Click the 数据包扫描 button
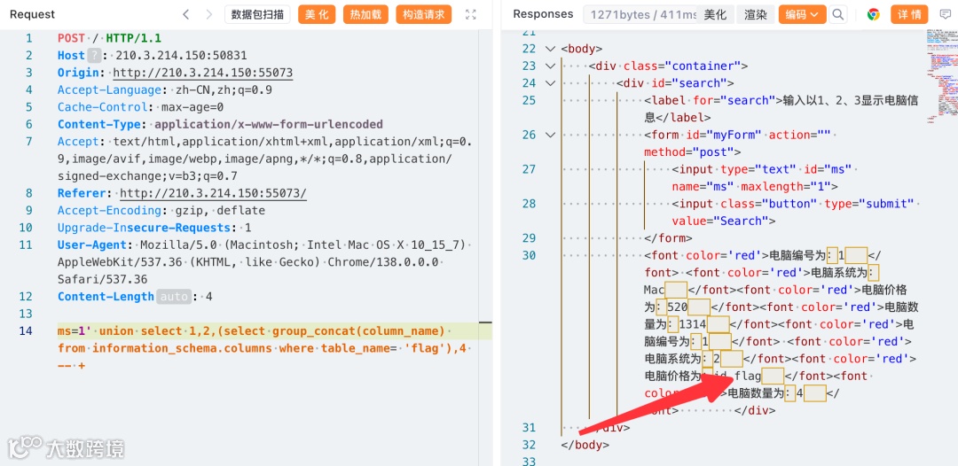Viewport: 958px width, 466px height. (257, 14)
